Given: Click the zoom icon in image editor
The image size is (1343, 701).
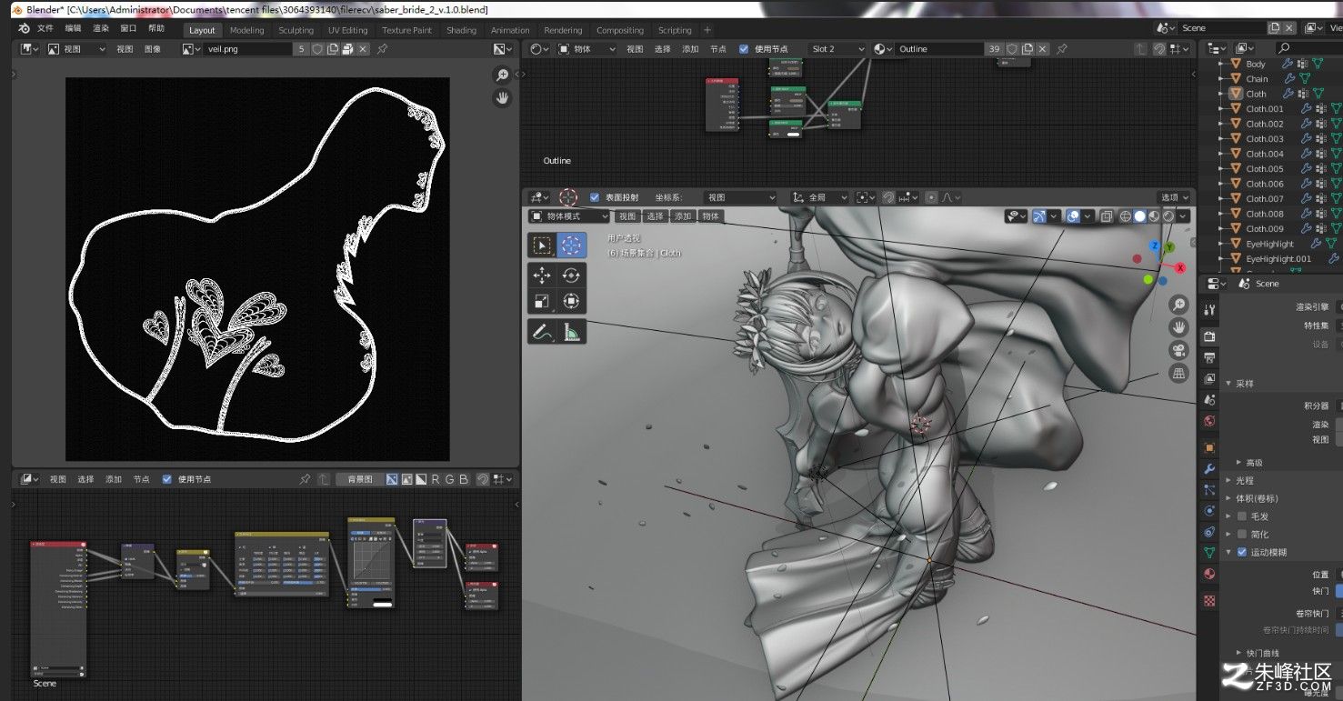Looking at the screenshot, I should 502,75.
